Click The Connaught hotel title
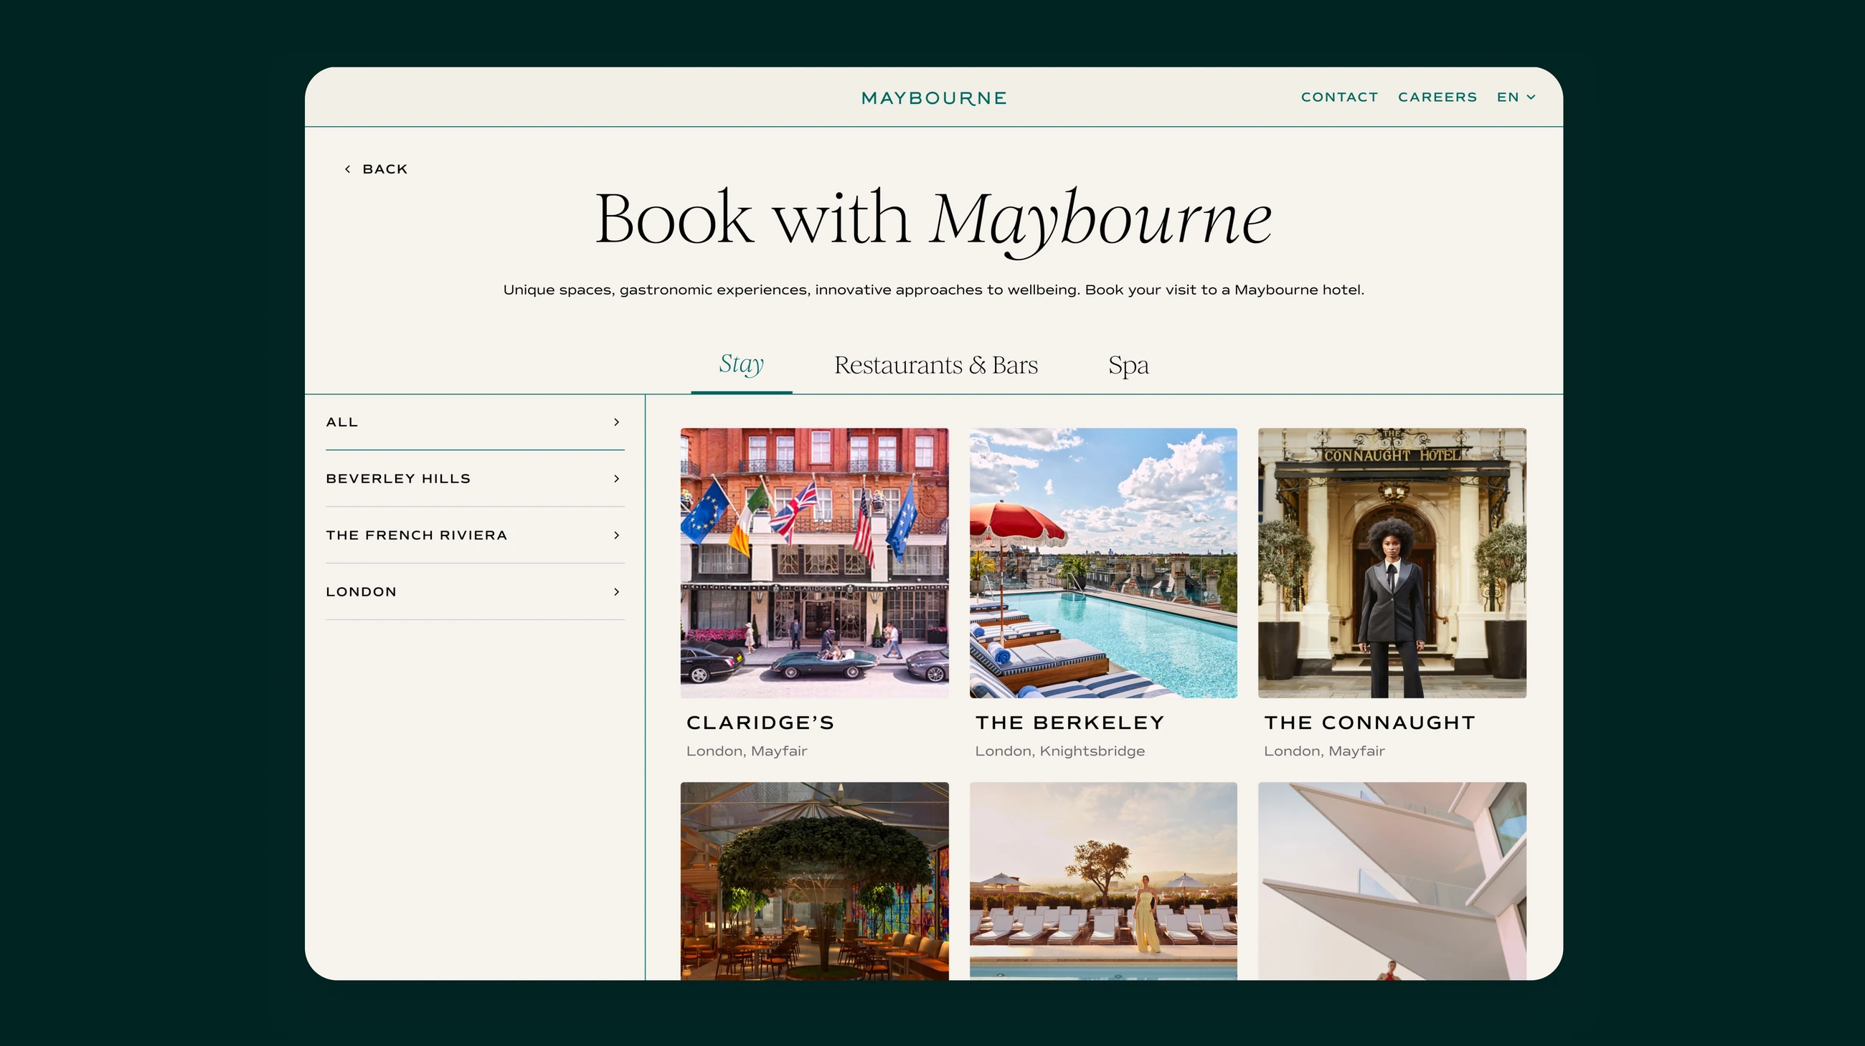This screenshot has height=1046, width=1865. pos(1369,723)
